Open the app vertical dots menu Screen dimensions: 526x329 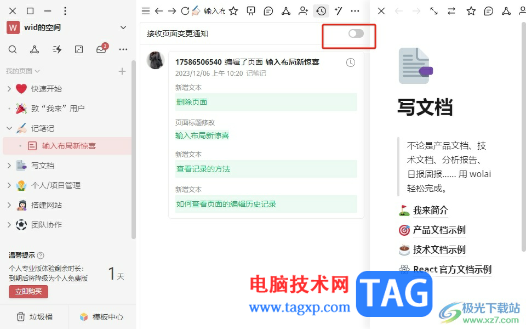[x=65, y=11]
